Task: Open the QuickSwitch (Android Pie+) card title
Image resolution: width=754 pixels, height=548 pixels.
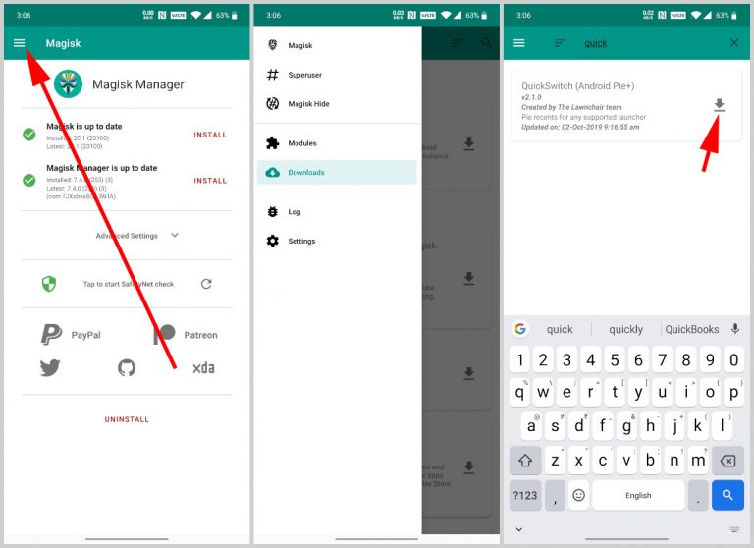Action: tap(577, 86)
